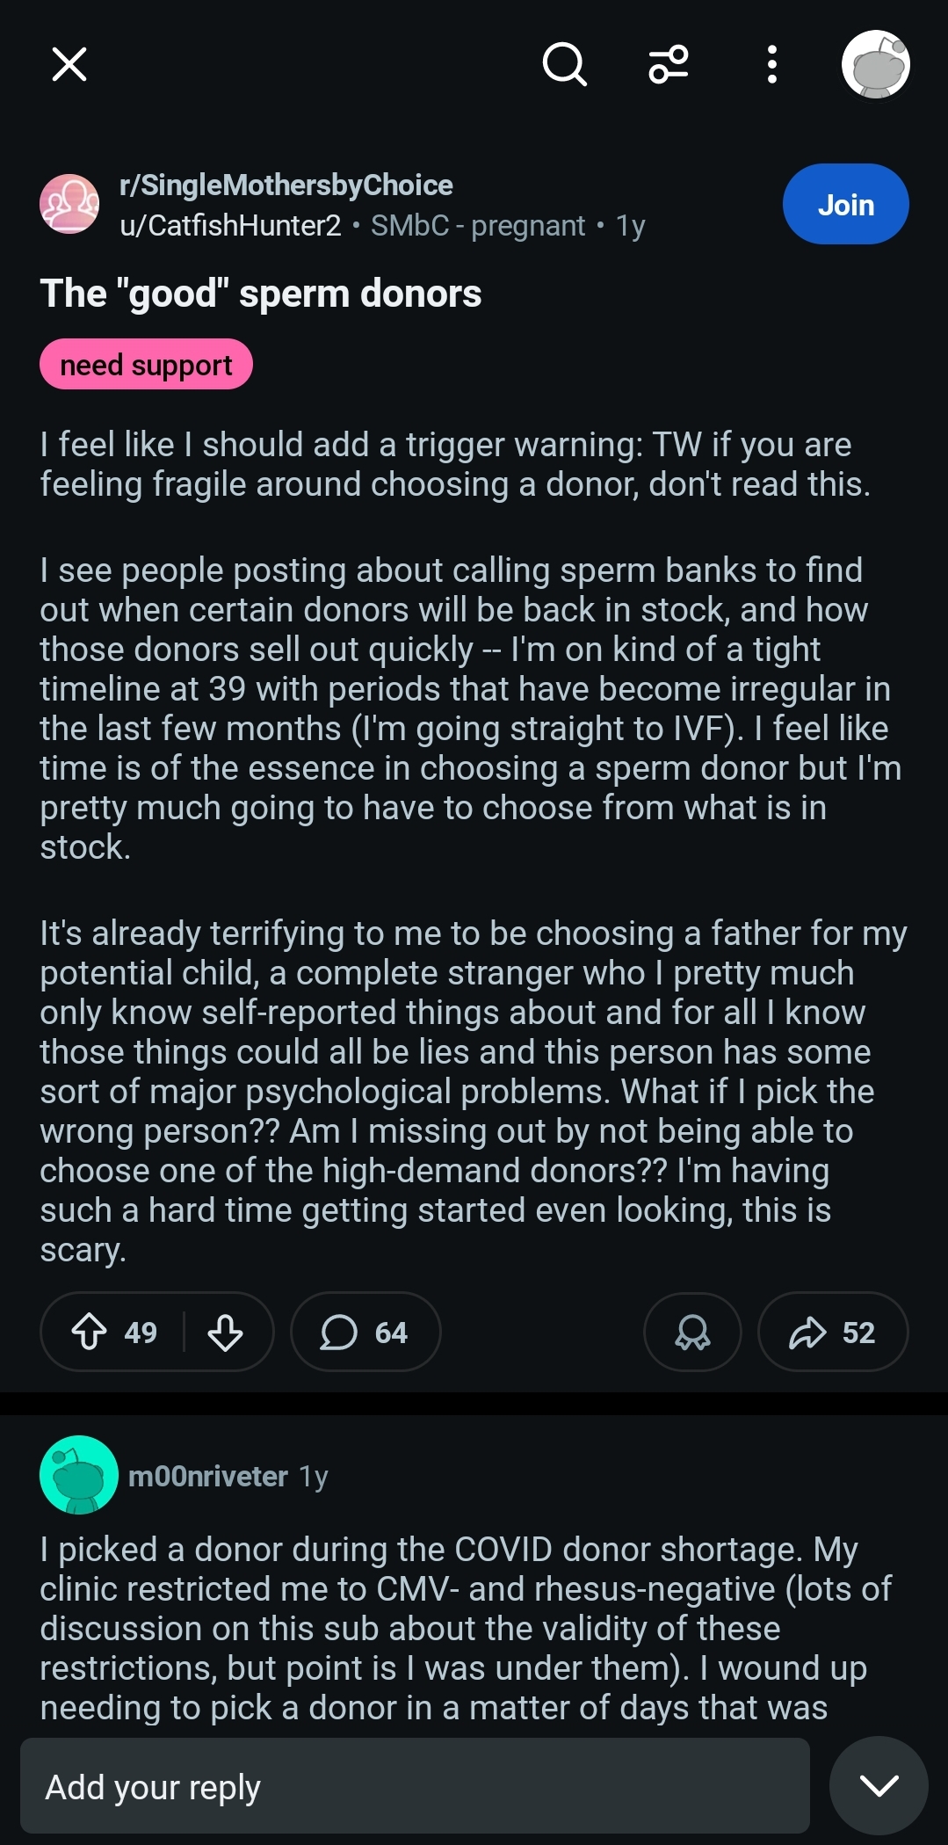
Task: Close the post with the X icon
Action: click(69, 64)
